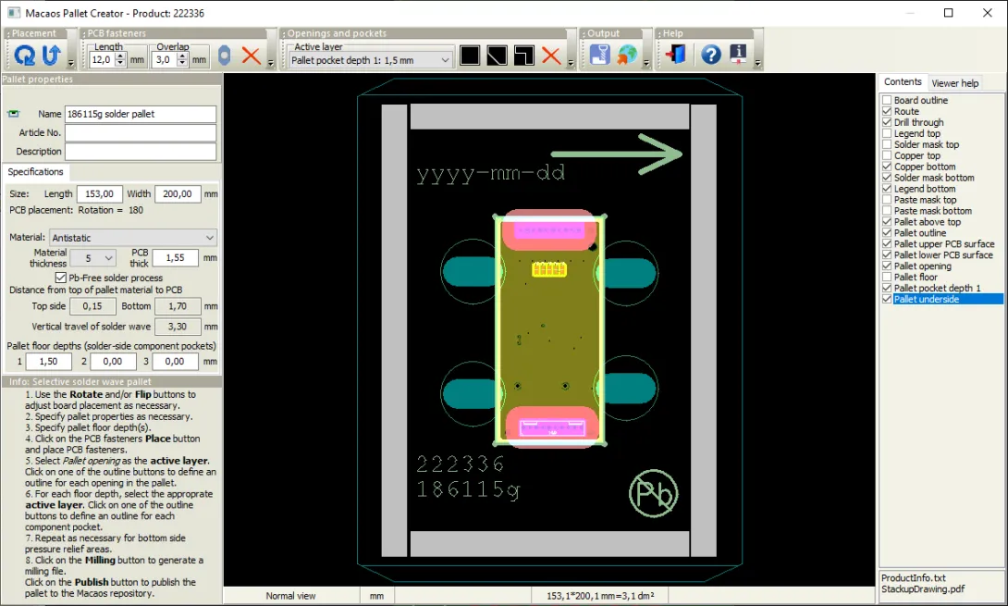Decrease Overlap value with spinner down arrow
Viewport: 1008px width, 606px height.
pos(182,63)
